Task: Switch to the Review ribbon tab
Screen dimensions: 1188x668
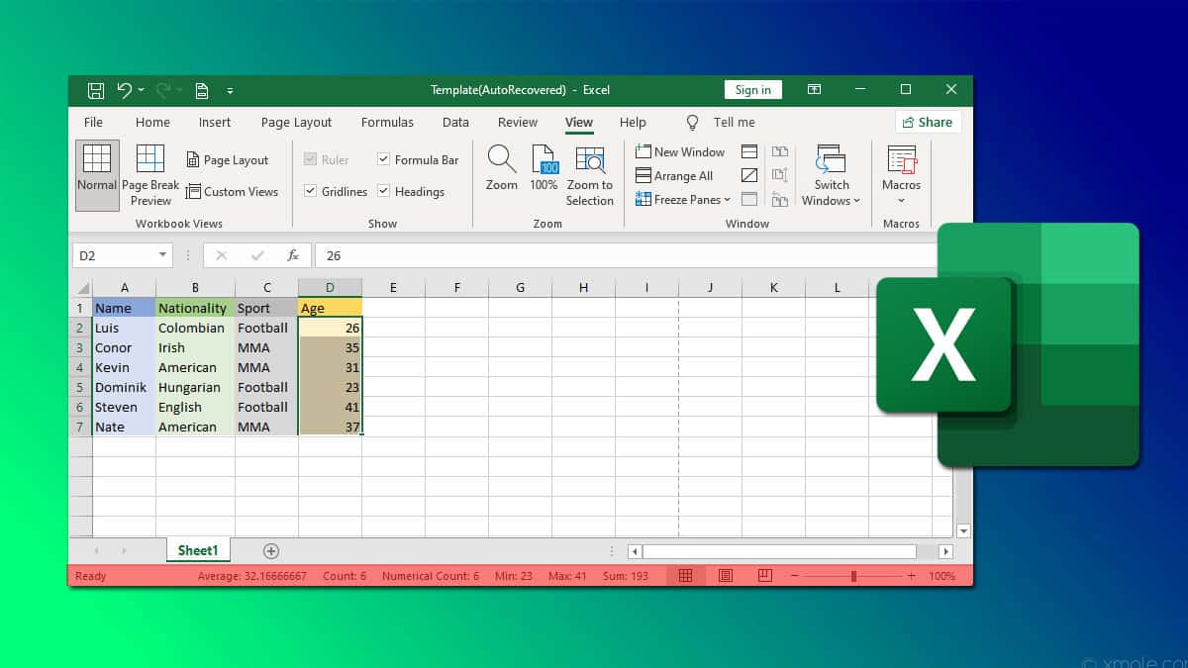Action: pyautogui.click(x=517, y=122)
